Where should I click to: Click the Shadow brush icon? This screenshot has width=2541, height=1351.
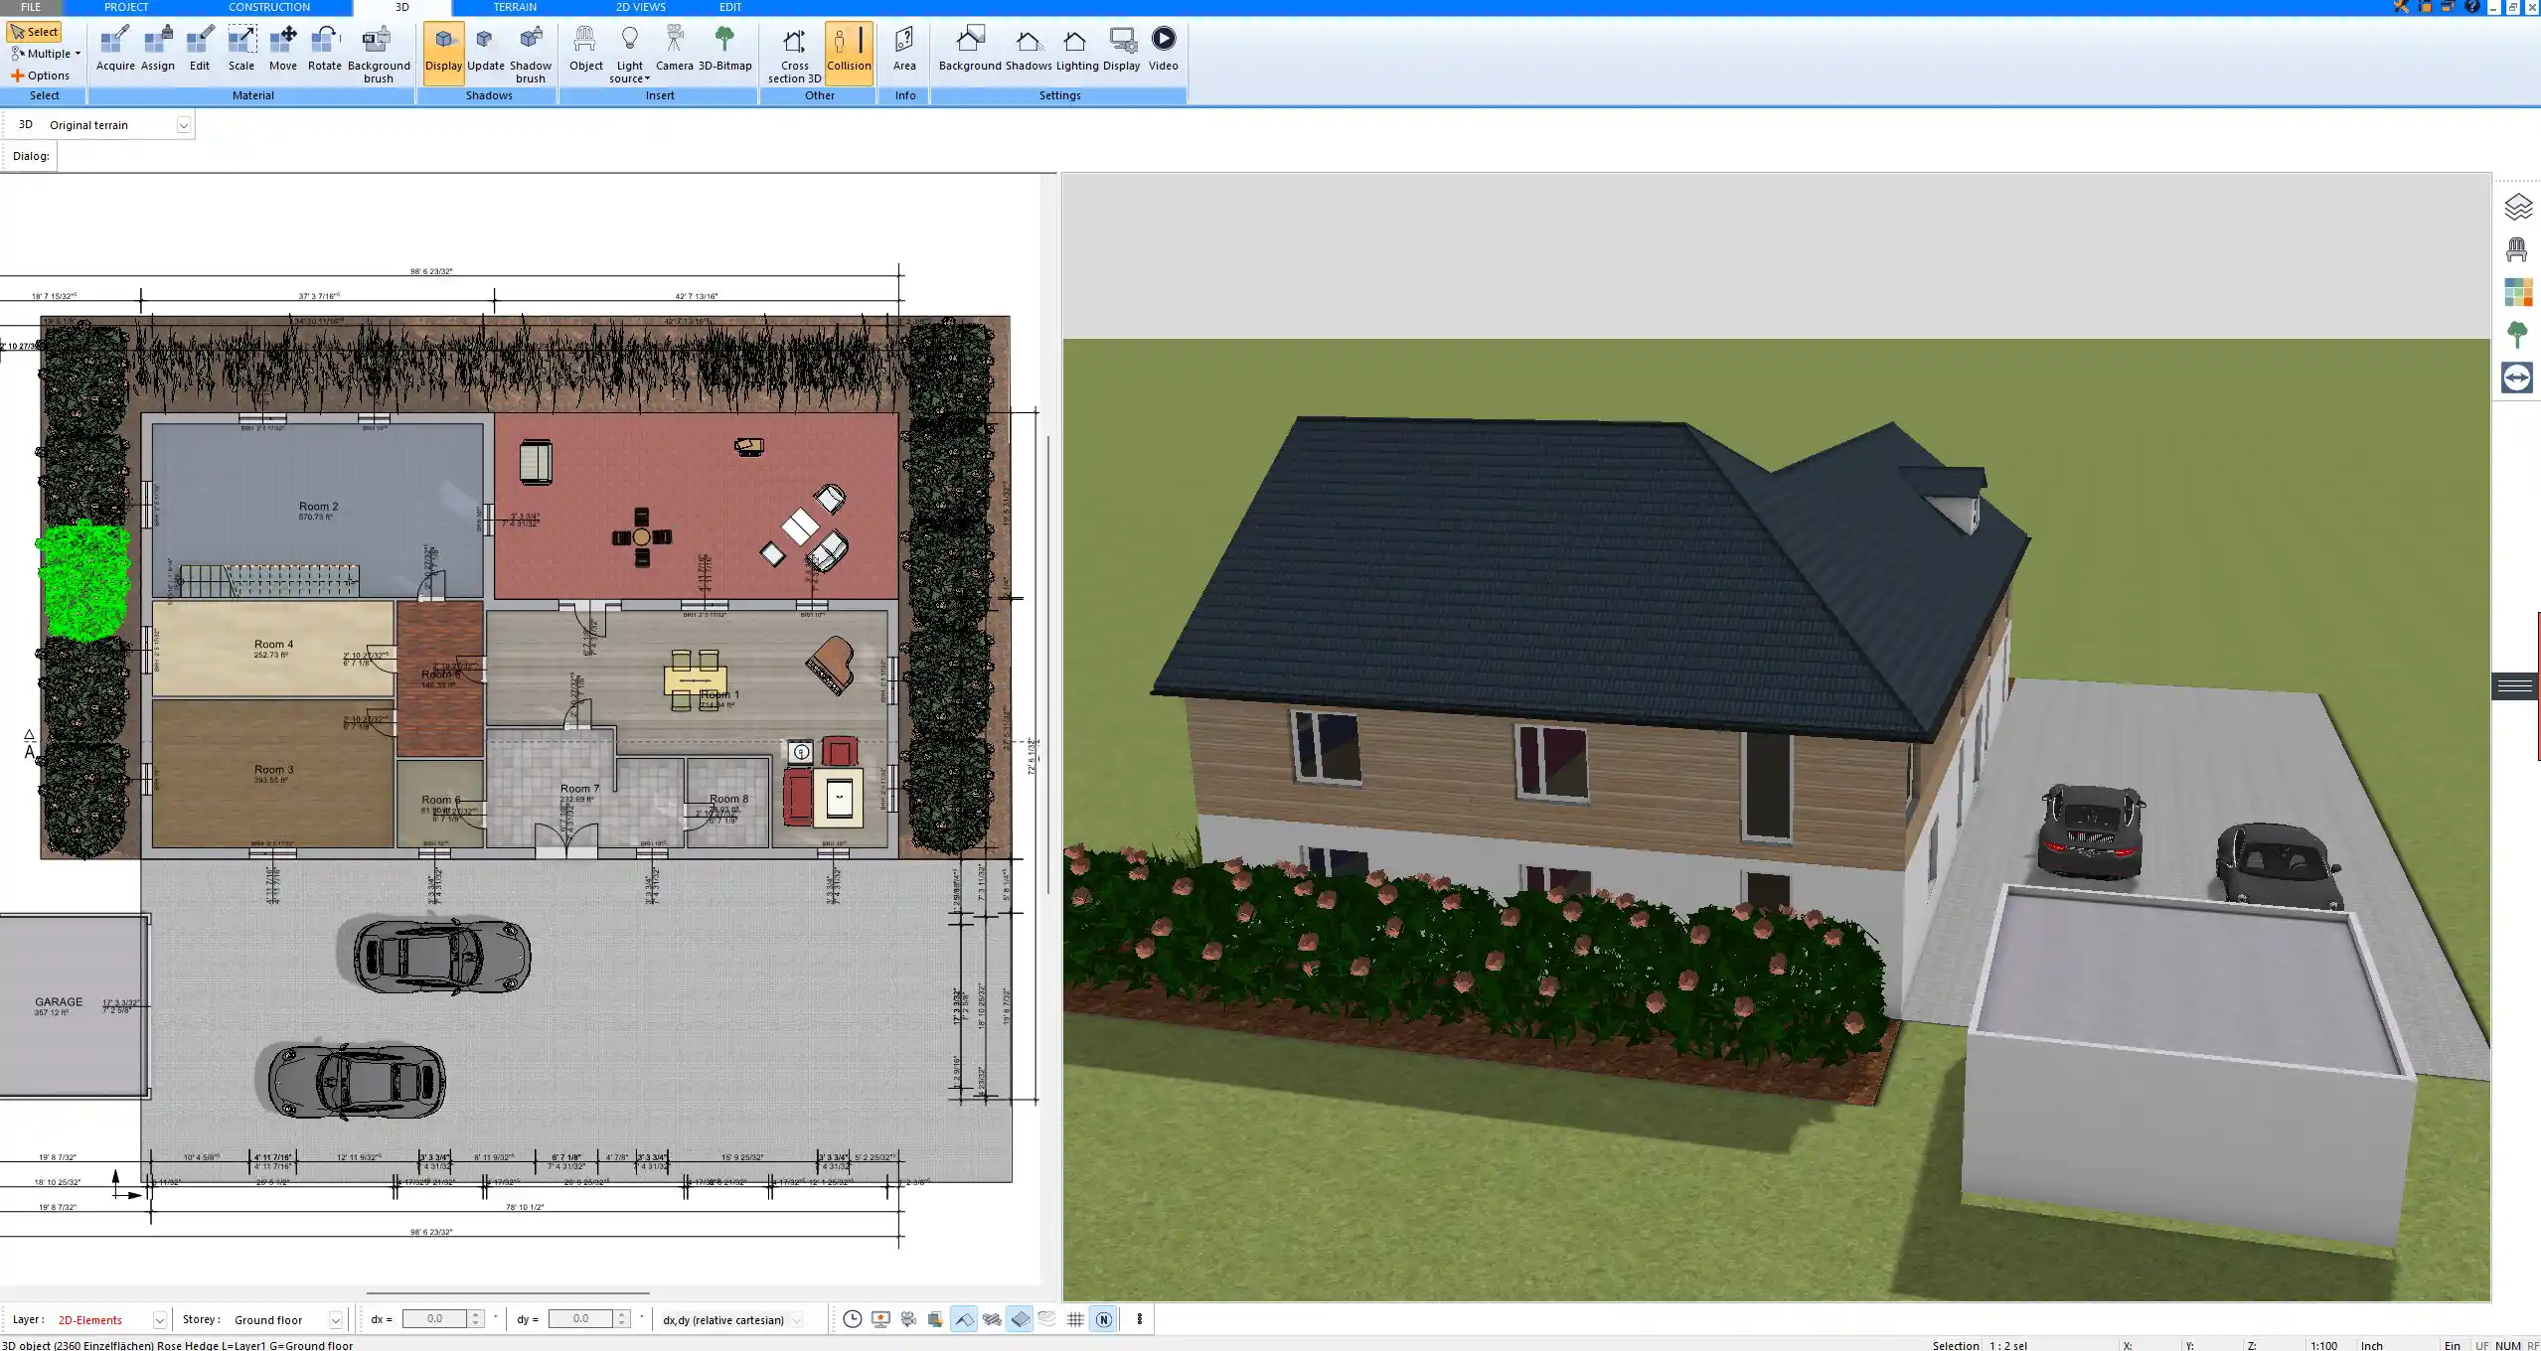coord(531,52)
